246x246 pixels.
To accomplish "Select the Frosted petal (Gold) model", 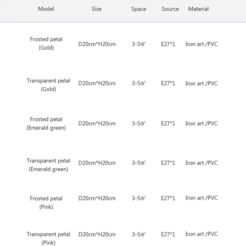I will (46, 43).
